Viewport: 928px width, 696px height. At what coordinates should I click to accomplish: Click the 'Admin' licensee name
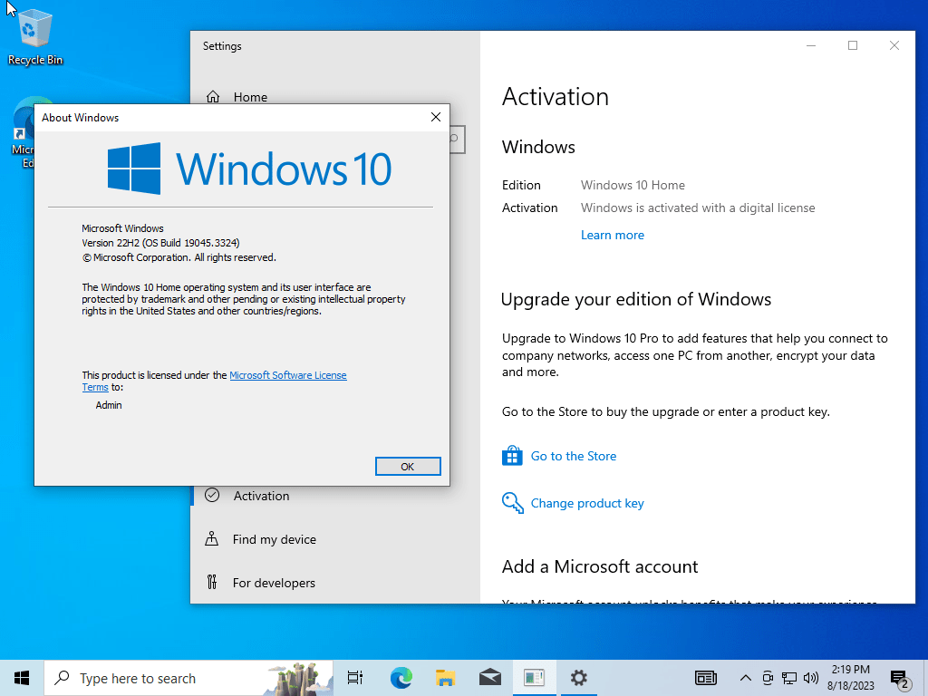(x=109, y=405)
